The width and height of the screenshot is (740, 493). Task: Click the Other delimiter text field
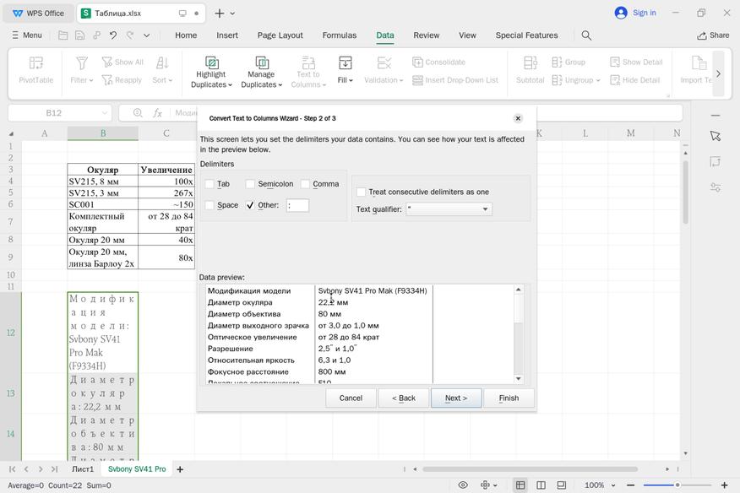[x=297, y=205]
